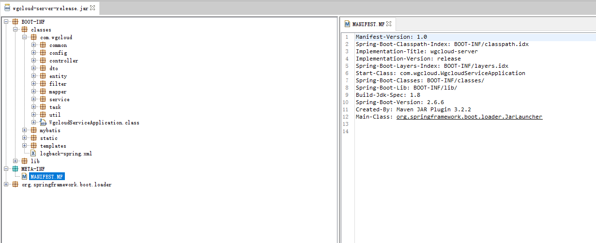The height and width of the screenshot is (243, 596).
Task: Expand the org.springframework.boot.loader node
Action: pos(6,184)
